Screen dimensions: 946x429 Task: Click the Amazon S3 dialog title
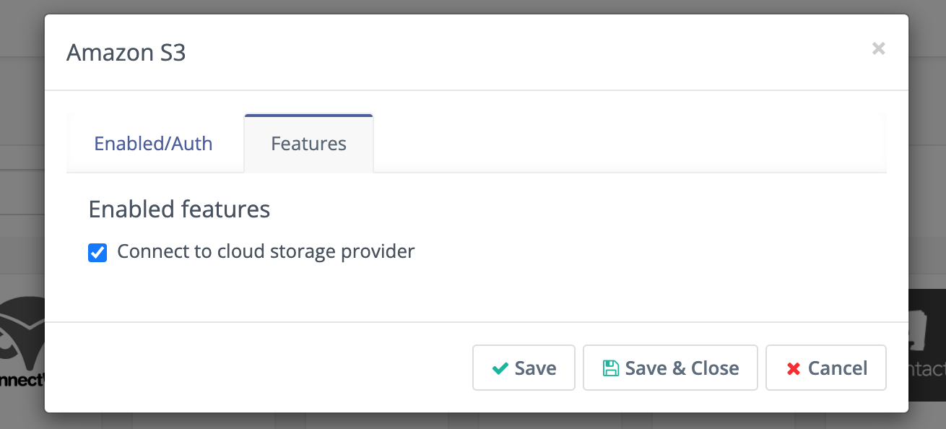pyautogui.click(x=126, y=52)
